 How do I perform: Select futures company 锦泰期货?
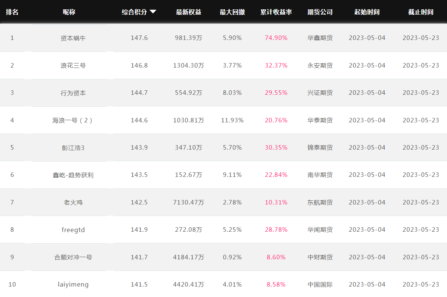(x=320, y=147)
